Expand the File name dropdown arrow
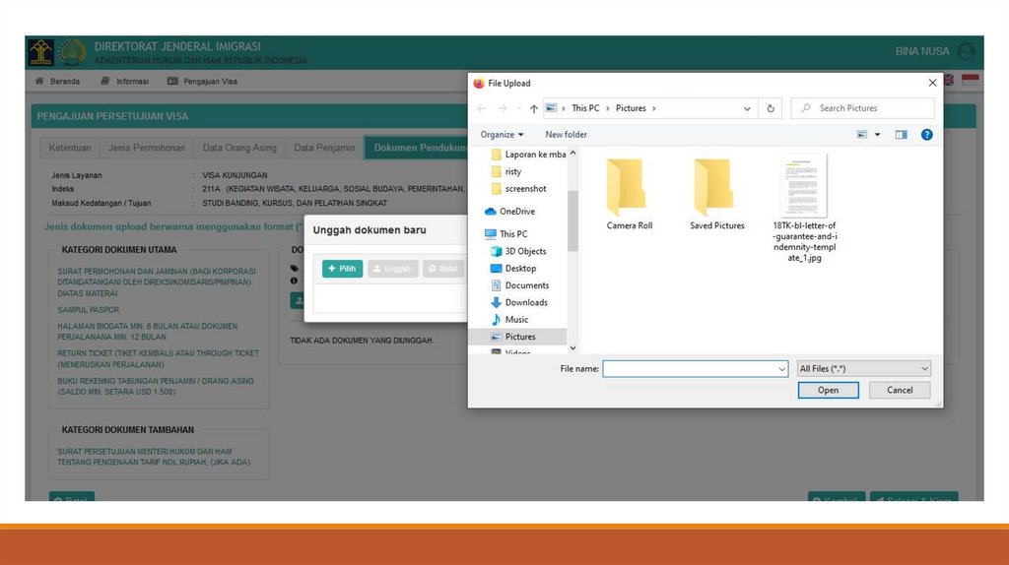Image resolution: width=1009 pixels, height=565 pixels. pyautogui.click(x=781, y=369)
